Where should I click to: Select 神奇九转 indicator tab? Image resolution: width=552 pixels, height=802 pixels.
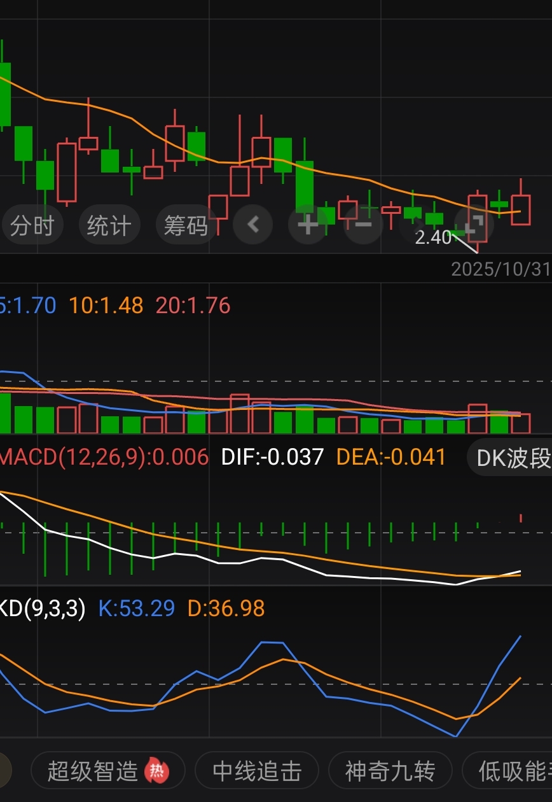tap(390, 771)
